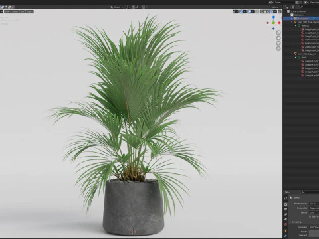Screen dimensions: 319x239
Task: Open the pivot point dropdown
Action: pyautogui.click(x=128, y=7)
